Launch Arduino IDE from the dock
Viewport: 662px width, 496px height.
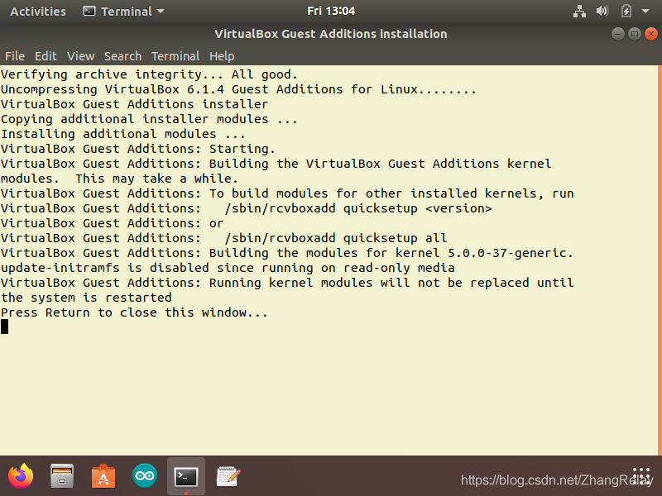(145, 476)
